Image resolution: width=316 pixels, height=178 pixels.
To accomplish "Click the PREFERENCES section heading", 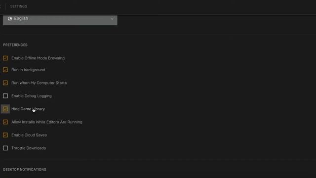I will [15, 45].
